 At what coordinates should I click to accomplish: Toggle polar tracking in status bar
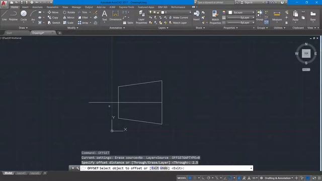point(209,178)
